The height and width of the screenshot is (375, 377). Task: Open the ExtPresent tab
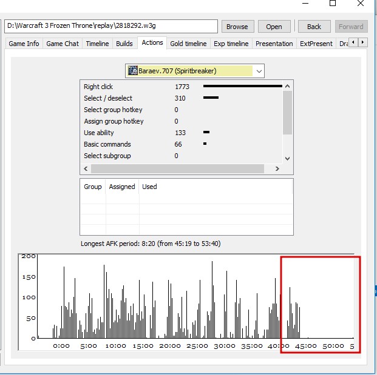[x=316, y=44]
